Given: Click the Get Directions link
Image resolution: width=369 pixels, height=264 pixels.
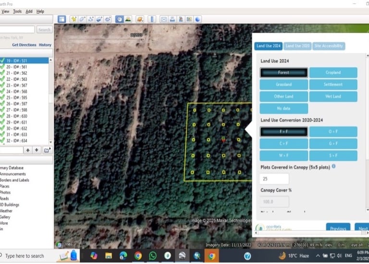Looking at the screenshot, I should 24,45.
